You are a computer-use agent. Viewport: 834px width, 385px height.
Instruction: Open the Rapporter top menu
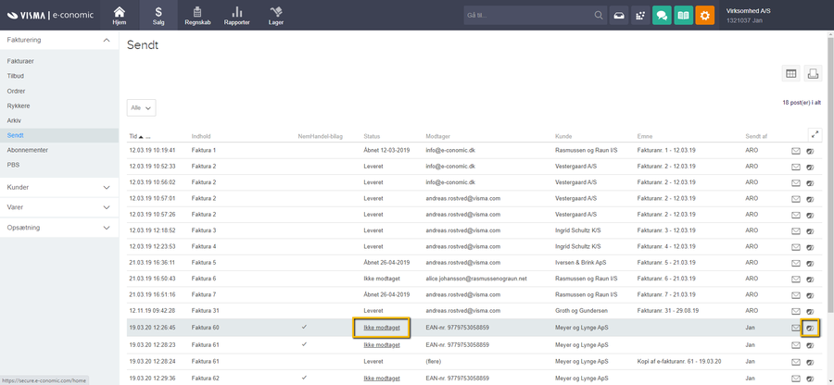click(236, 15)
